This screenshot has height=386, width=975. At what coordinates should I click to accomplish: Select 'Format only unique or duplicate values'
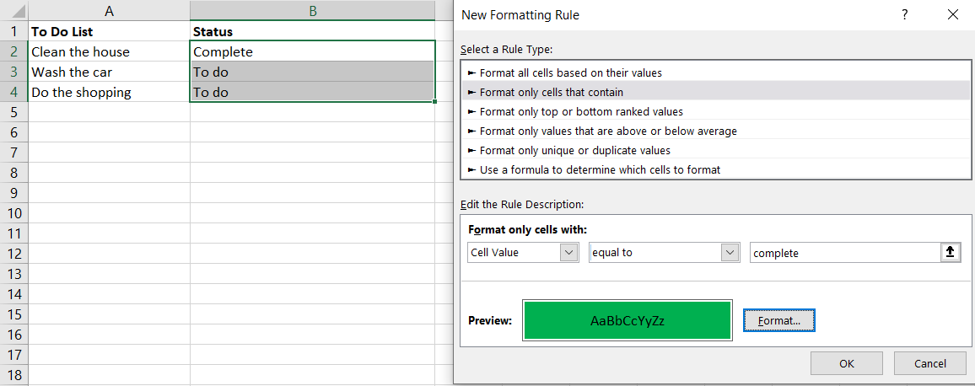(574, 150)
